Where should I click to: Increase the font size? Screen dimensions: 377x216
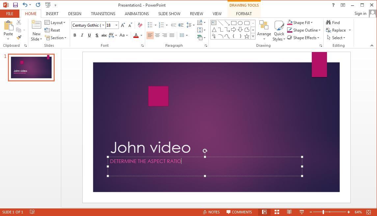tap(122, 25)
